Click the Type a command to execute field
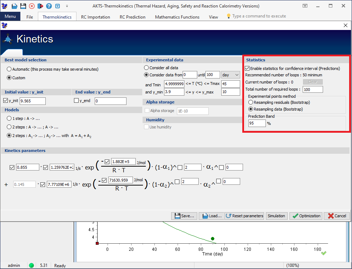This screenshot has width=352, height=269. (x=261, y=16)
